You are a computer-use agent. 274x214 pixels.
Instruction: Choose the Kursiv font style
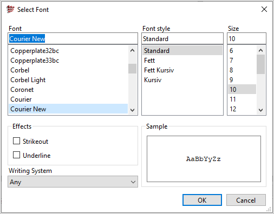182,80
